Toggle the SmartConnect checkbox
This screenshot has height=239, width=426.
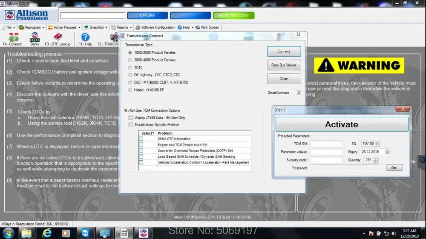(x=299, y=92)
